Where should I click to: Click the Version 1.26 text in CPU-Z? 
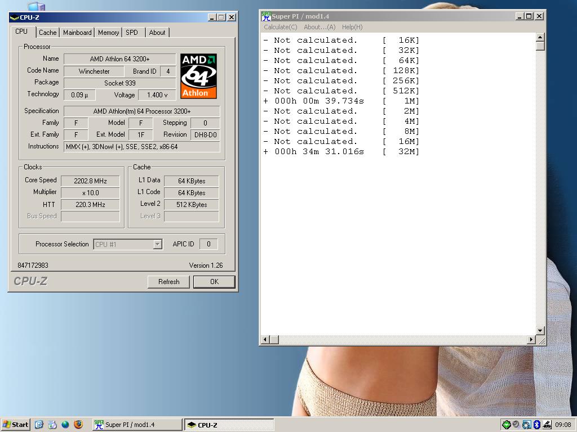(x=206, y=265)
